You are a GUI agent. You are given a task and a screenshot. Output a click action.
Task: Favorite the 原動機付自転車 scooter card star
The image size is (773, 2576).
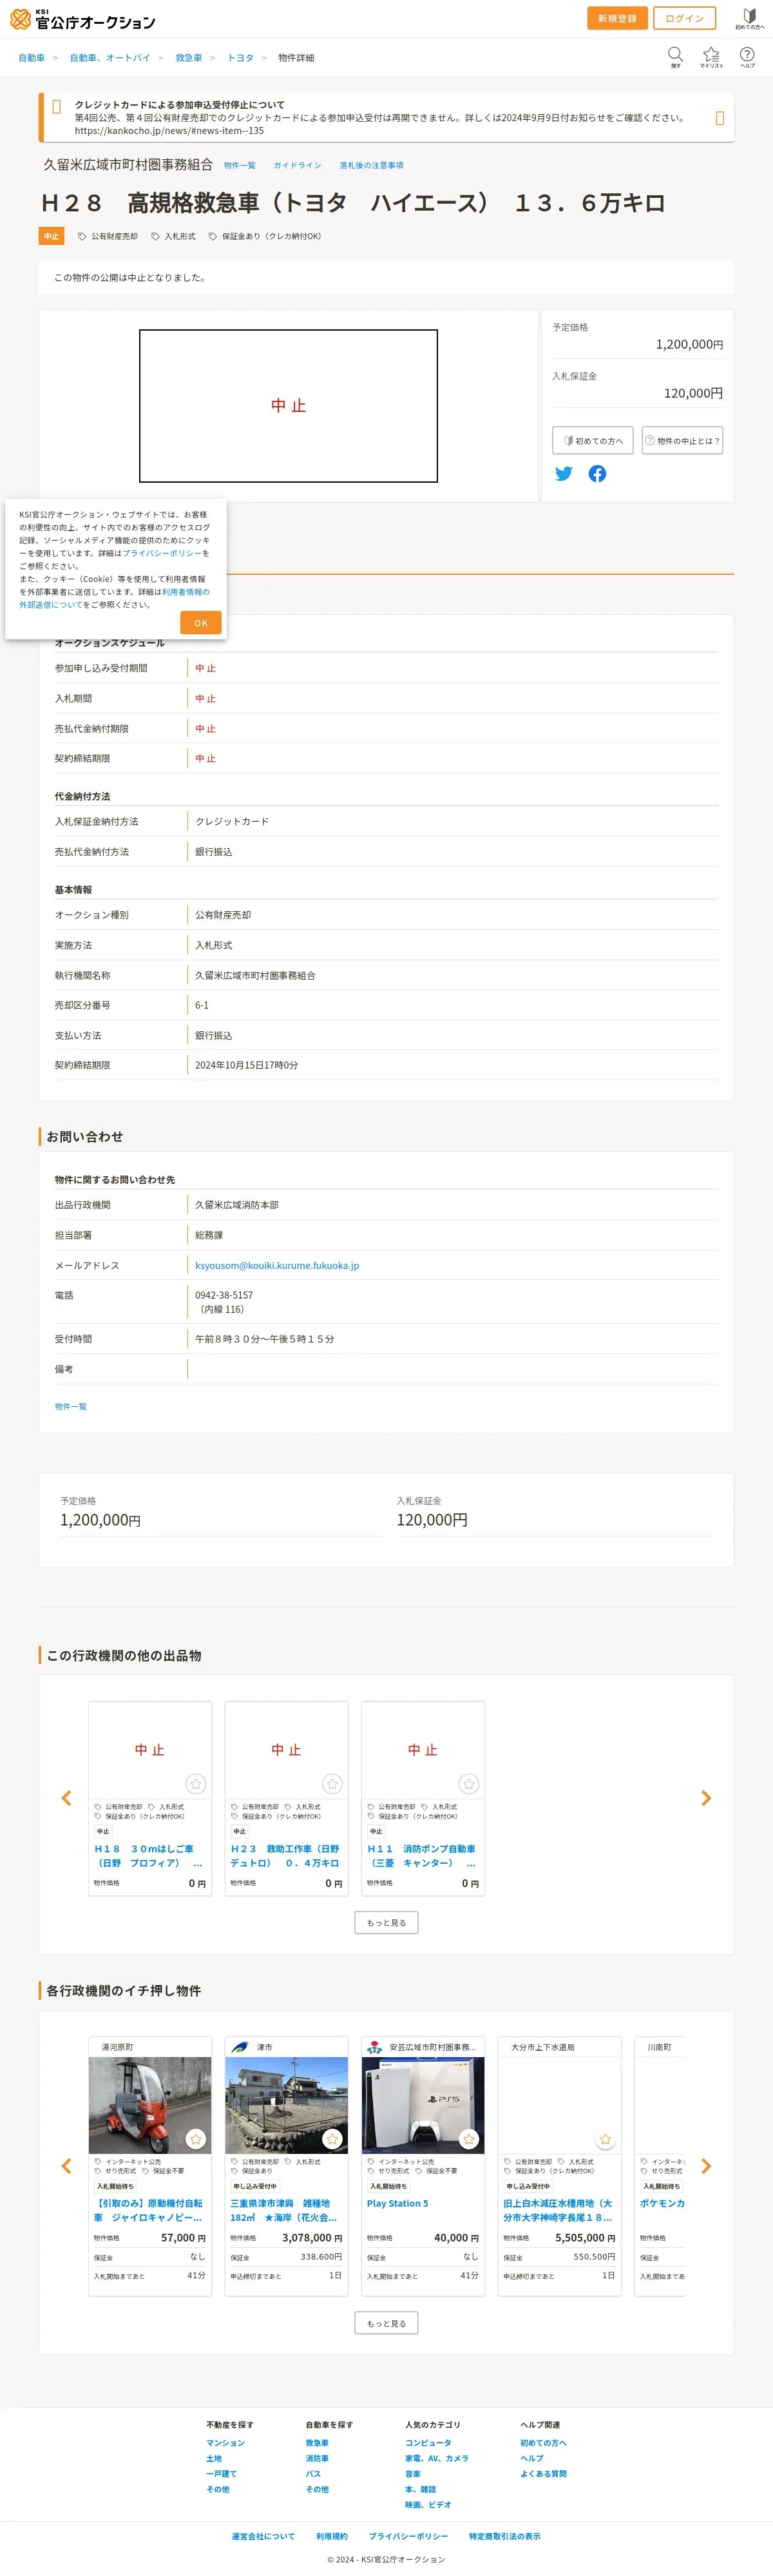tap(196, 2139)
